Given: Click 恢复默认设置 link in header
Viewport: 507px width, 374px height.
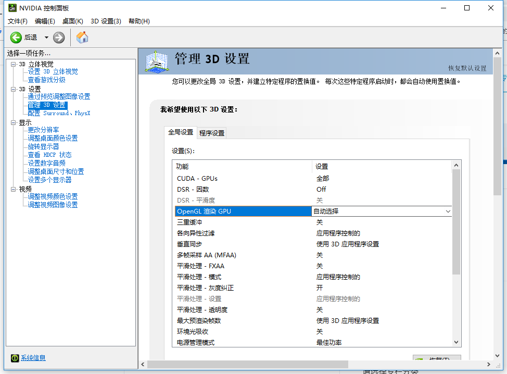Looking at the screenshot, I should pyautogui.click(x=467, y=68).
